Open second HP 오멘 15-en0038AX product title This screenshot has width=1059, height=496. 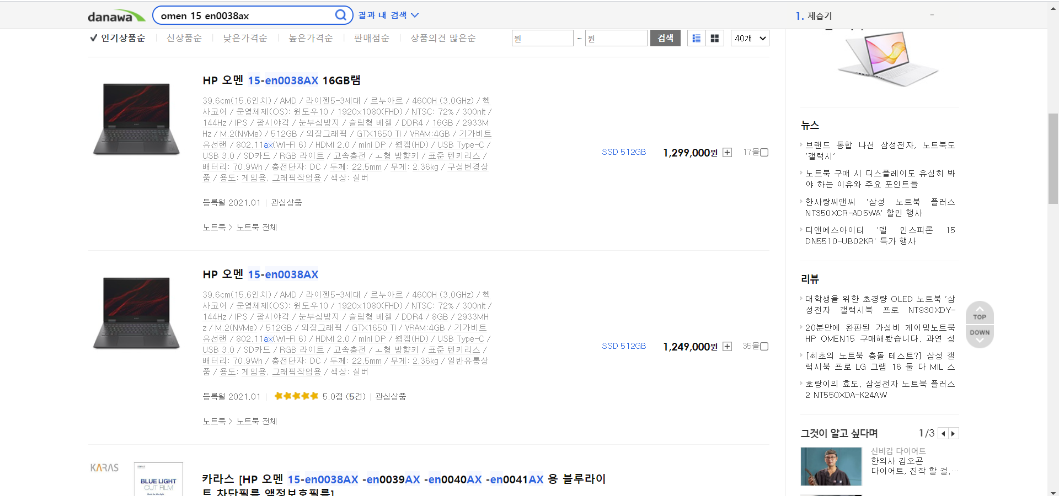(x=260, y=274)
